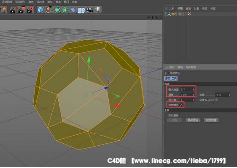Click the 新的变换 button
The height and width of the screenshot is (168, 237).
[x=193, y=120]
